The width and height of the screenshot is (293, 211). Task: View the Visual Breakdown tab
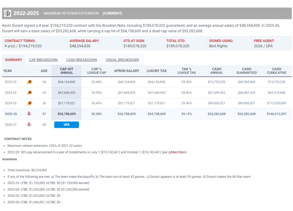tap(122, 60)
